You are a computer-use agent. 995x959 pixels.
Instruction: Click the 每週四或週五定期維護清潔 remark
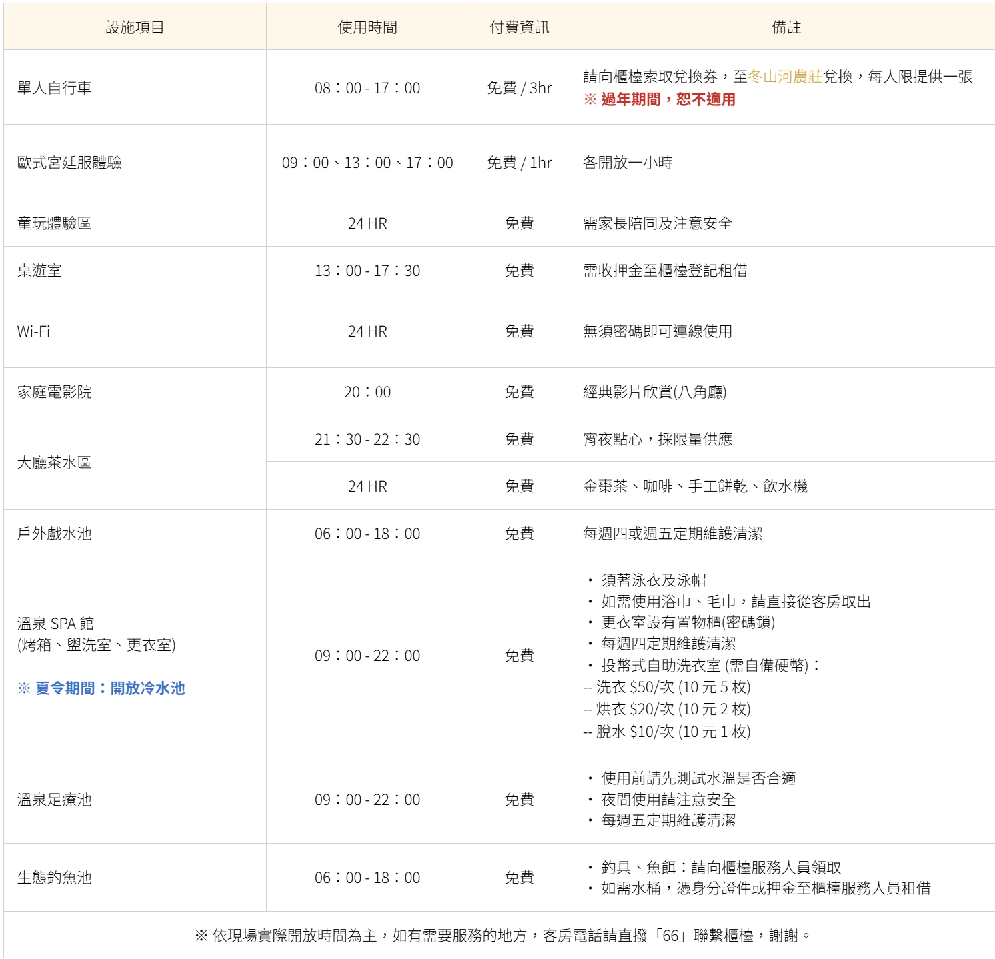672,533
